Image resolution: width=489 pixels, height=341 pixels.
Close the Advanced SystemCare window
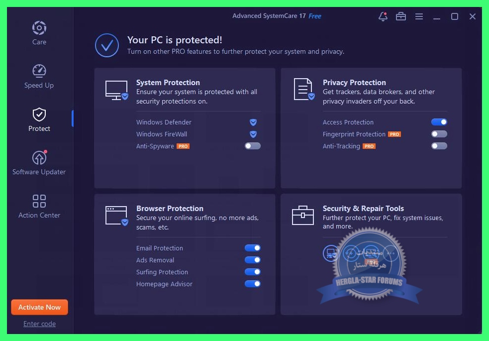(473, 16)
